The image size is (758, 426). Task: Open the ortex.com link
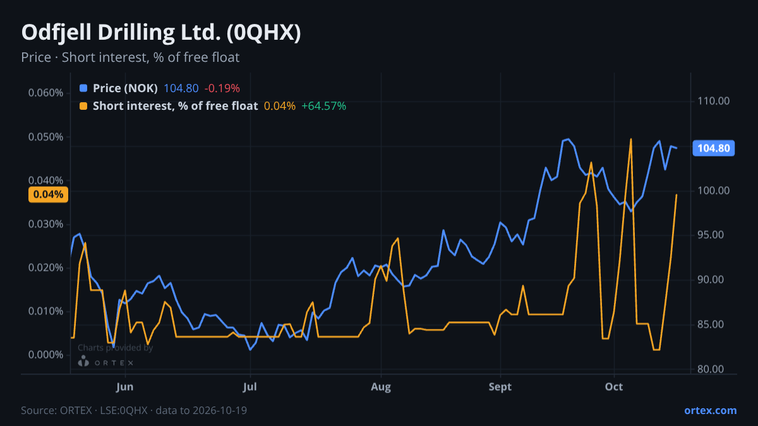click(x=710, y=410)
